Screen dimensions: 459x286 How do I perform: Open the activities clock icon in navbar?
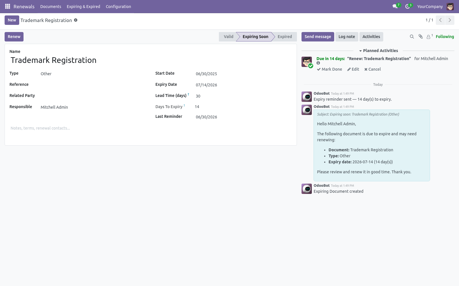point(407,6)
